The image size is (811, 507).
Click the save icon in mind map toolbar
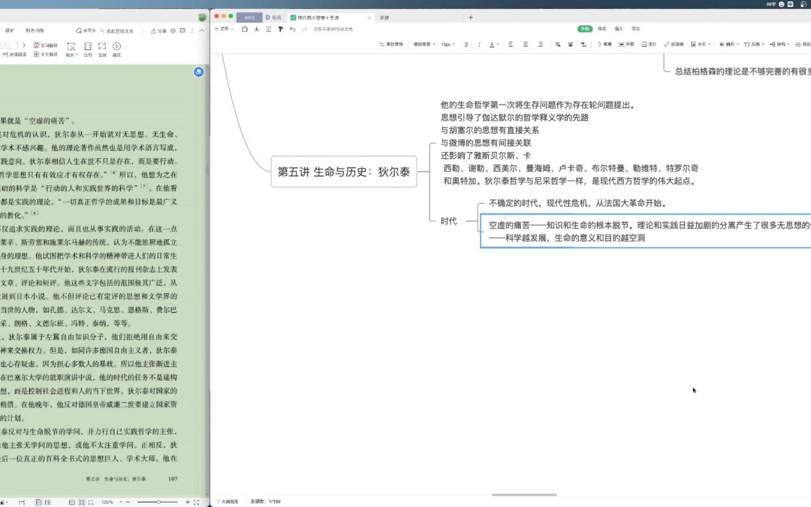point(244,29)
